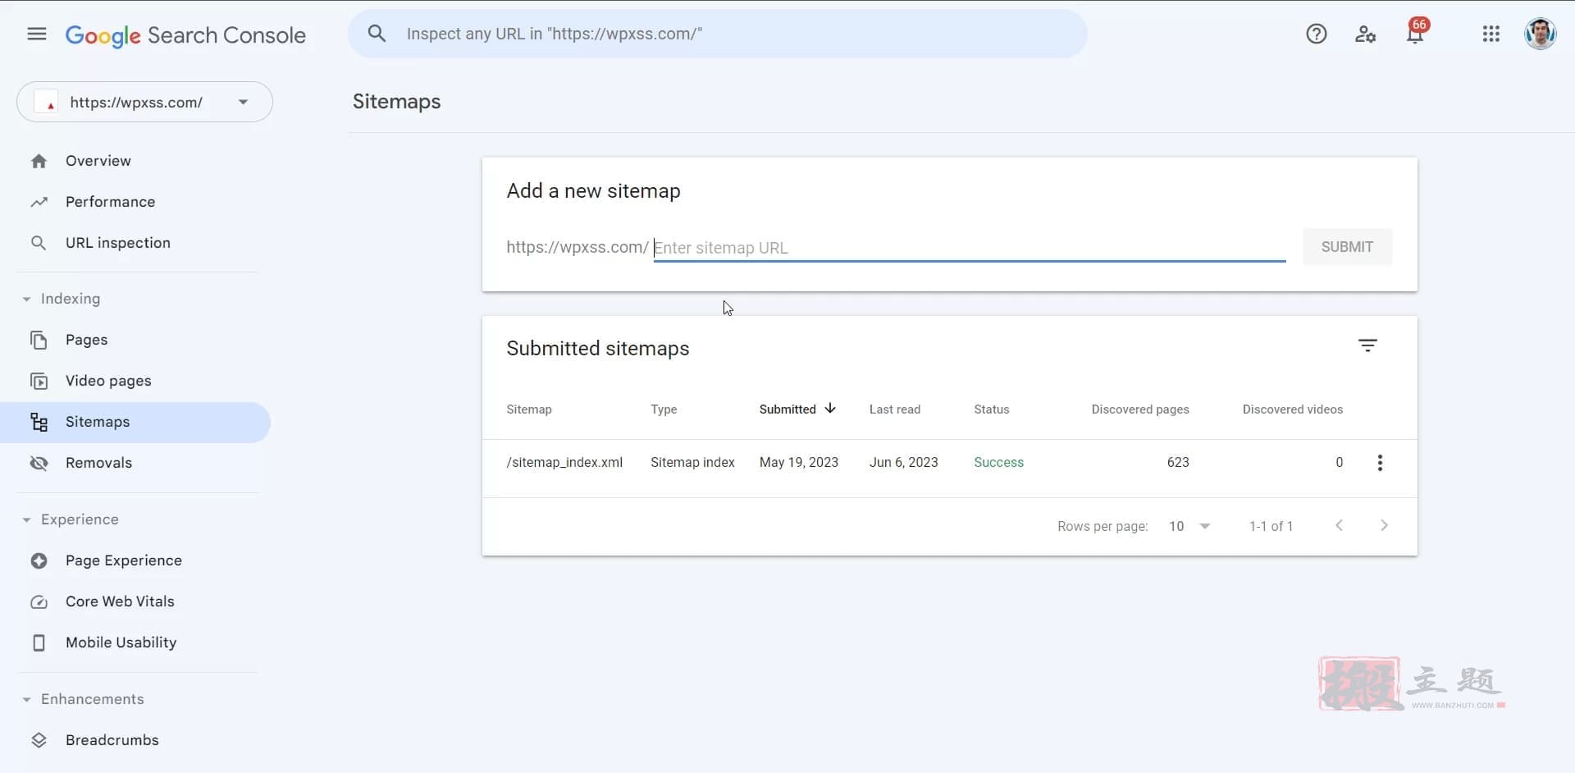This screenshot has width=1575, height=773.
Task: Click the Google Search Console logo
Action: (185, 35)
